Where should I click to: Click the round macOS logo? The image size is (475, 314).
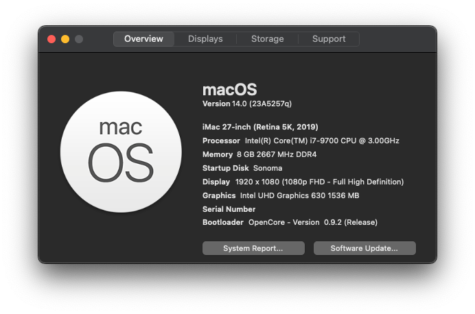point(121,152)
